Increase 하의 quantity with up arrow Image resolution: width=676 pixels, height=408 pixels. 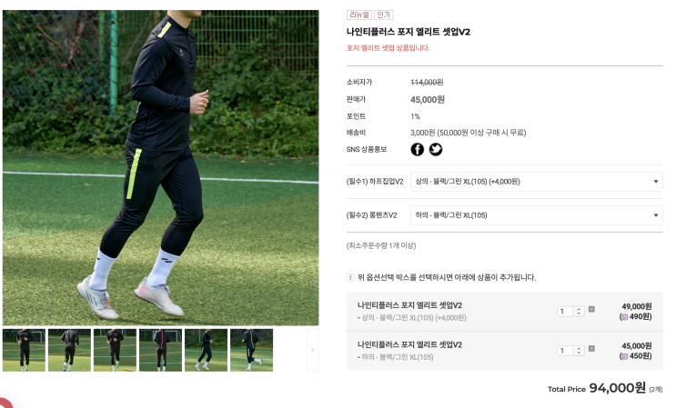pyautogui.click(x=579, y=348)
